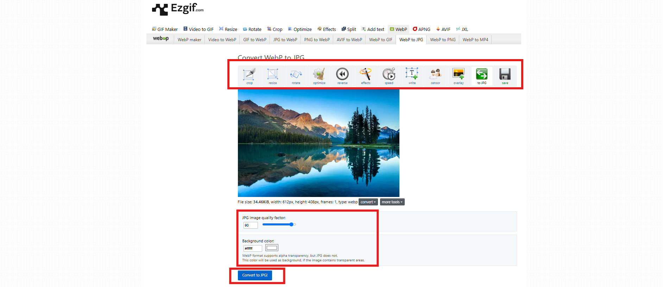Focus the JPG quality factor number field

(251, 225)
